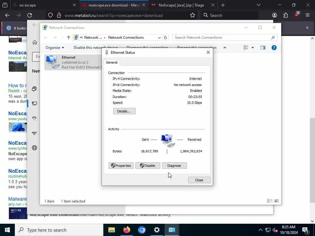The image size is (315, 236).
Task: Refresh the Network Connections address bar
Action: click(x=165, y=37)
